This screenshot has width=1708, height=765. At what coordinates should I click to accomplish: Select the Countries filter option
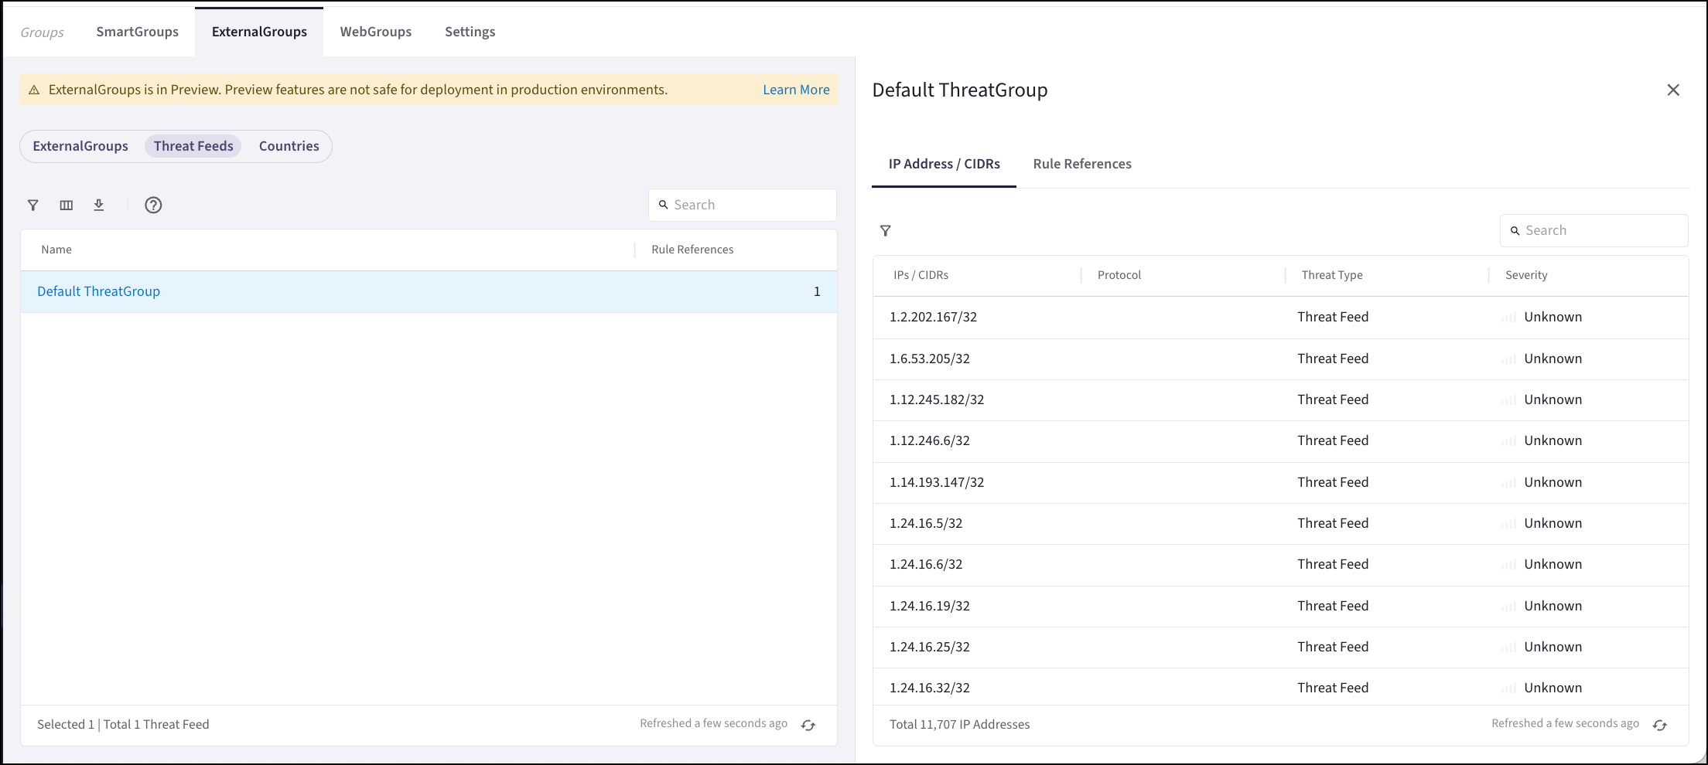289,146
